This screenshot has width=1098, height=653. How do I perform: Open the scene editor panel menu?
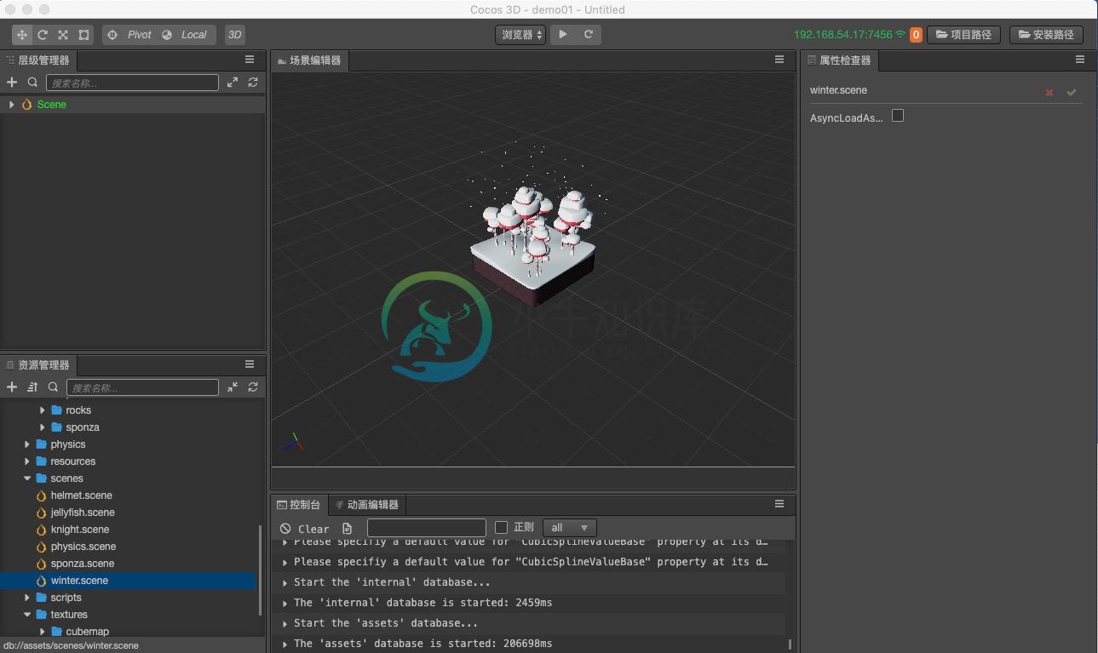pyautogui.click(x=779, y=60)
